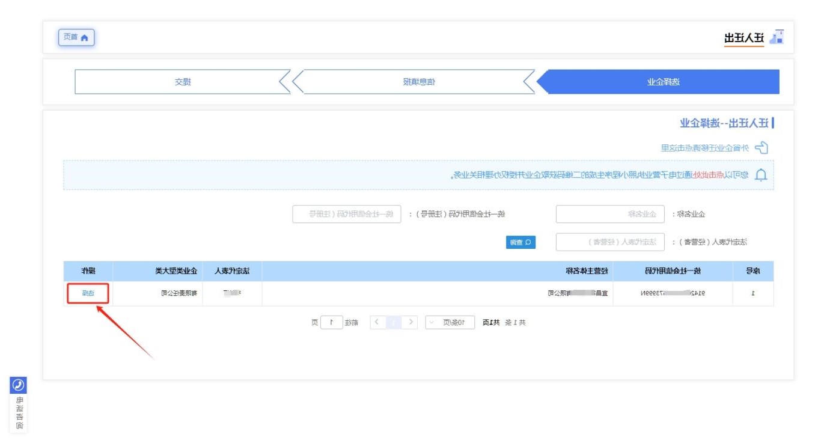Focus the 企业名称 input field
The image size is (821, 443).
pos(610,214)
